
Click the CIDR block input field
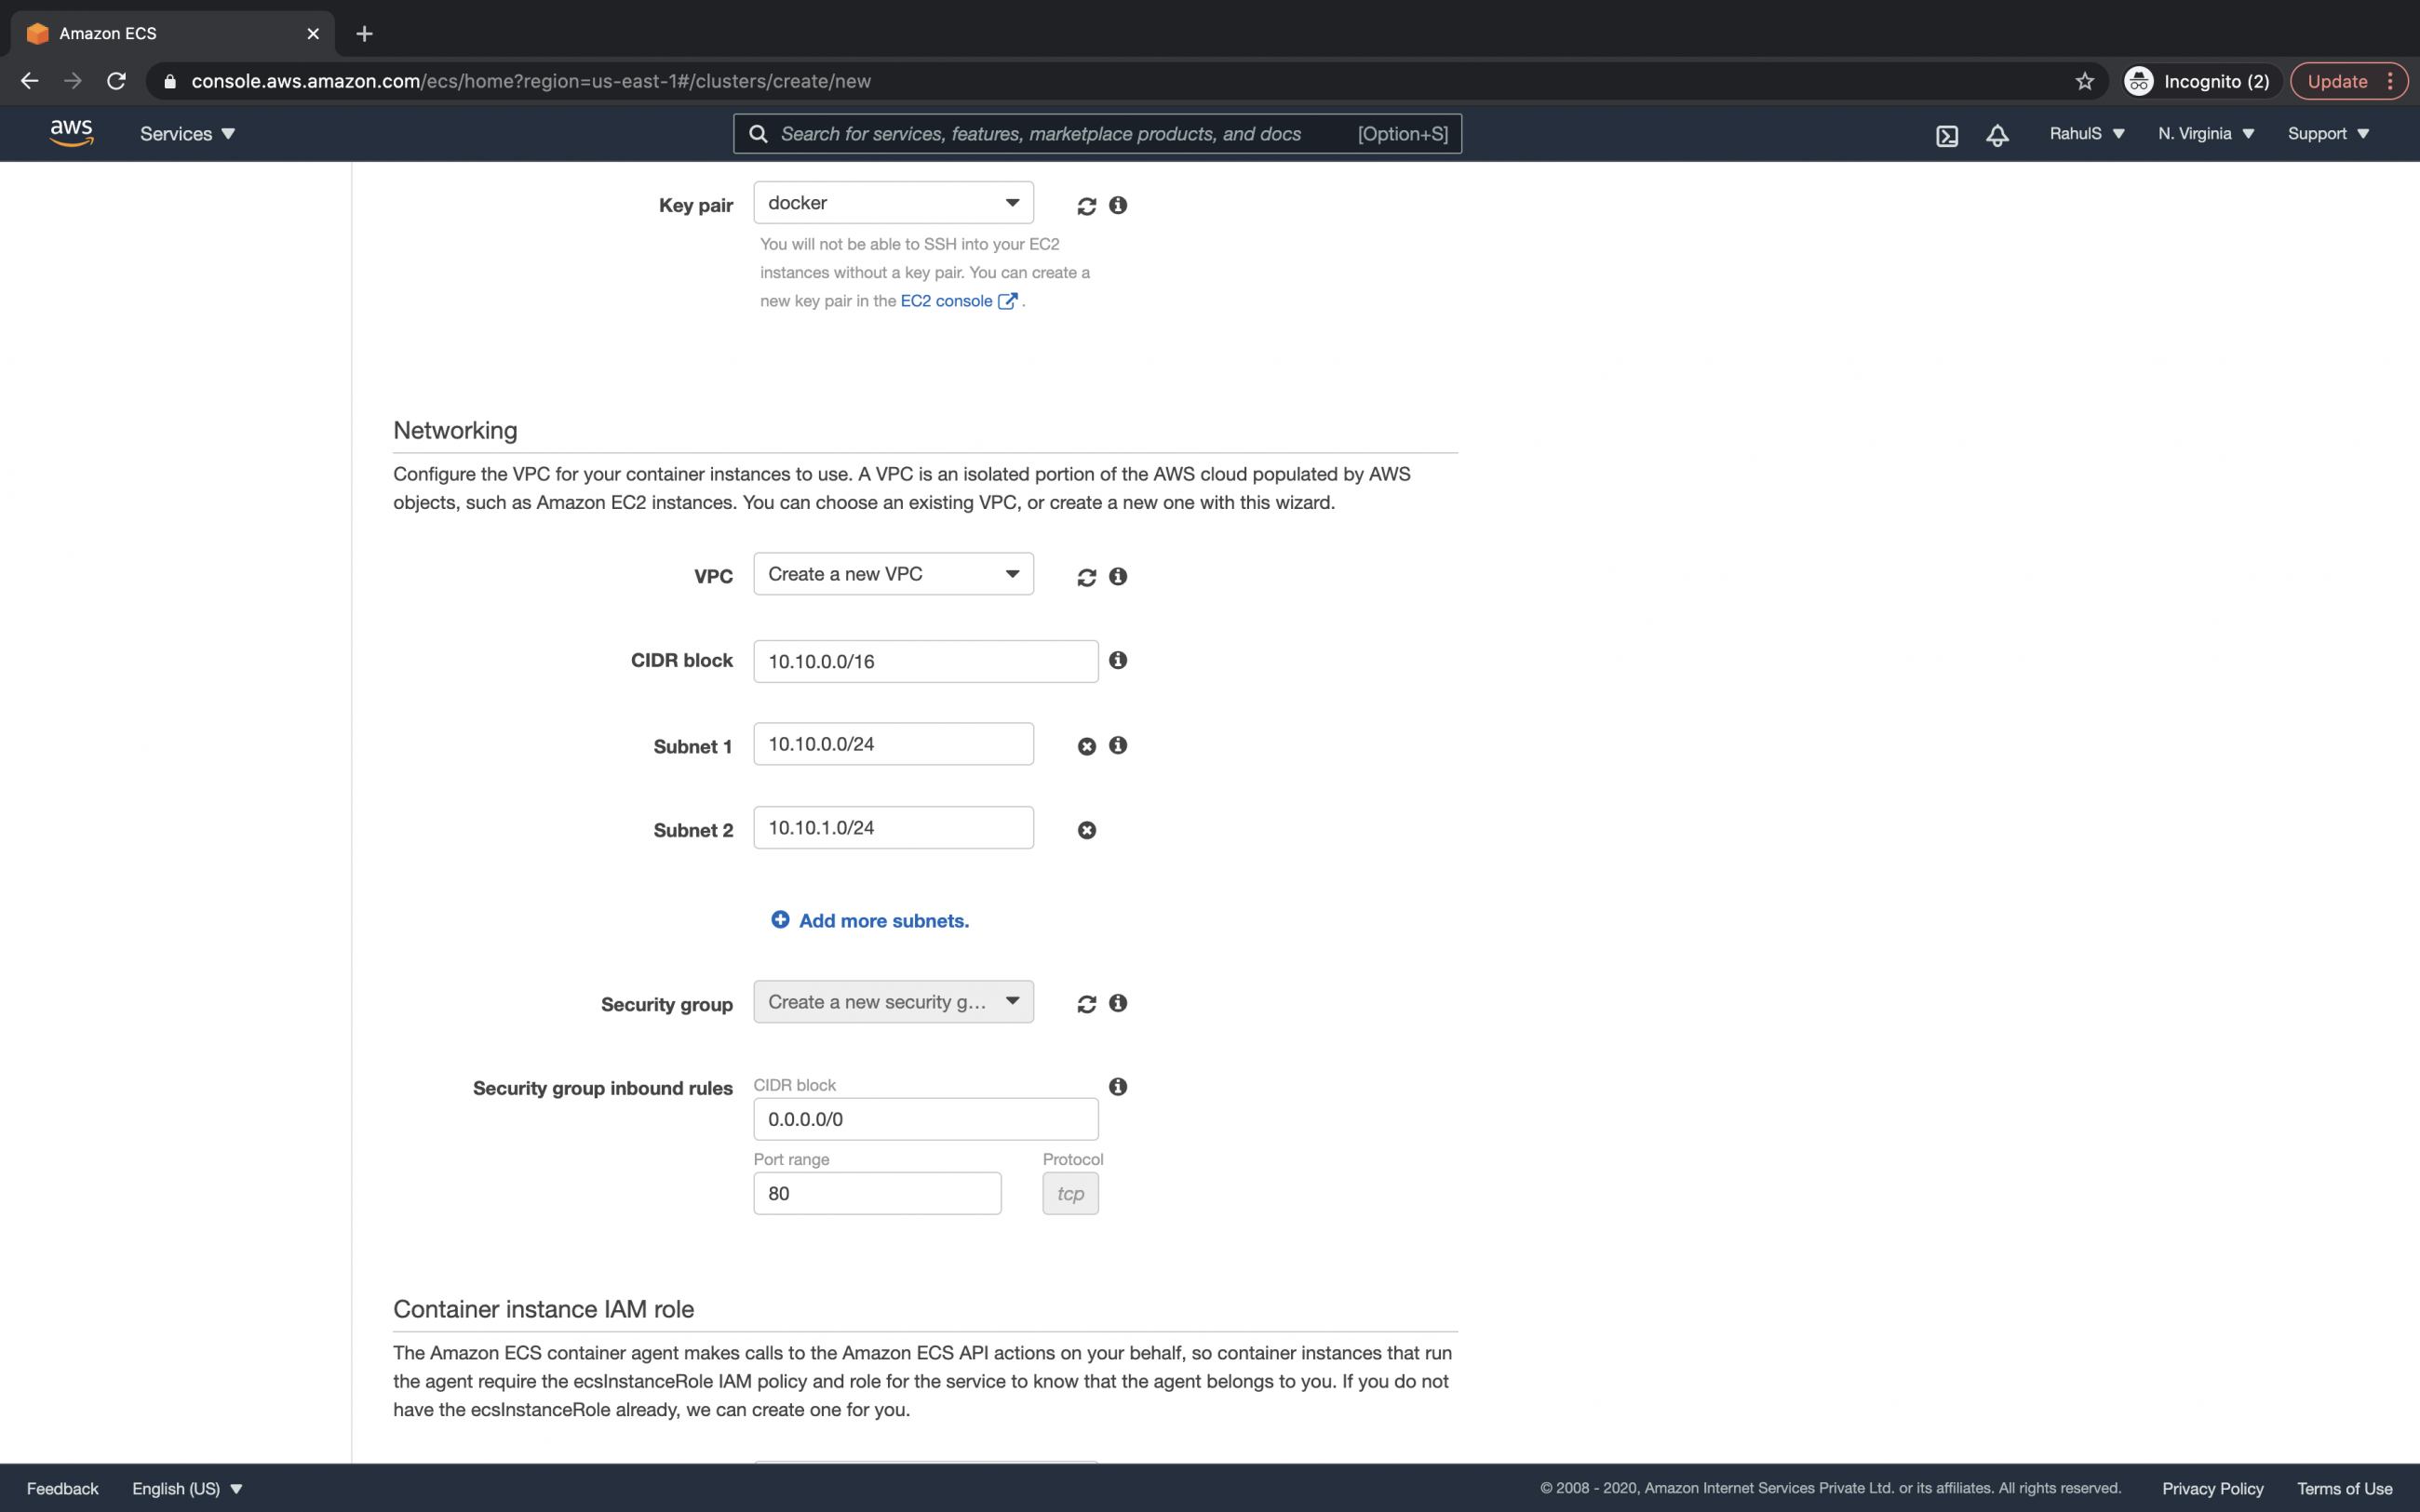coord(924,660)
